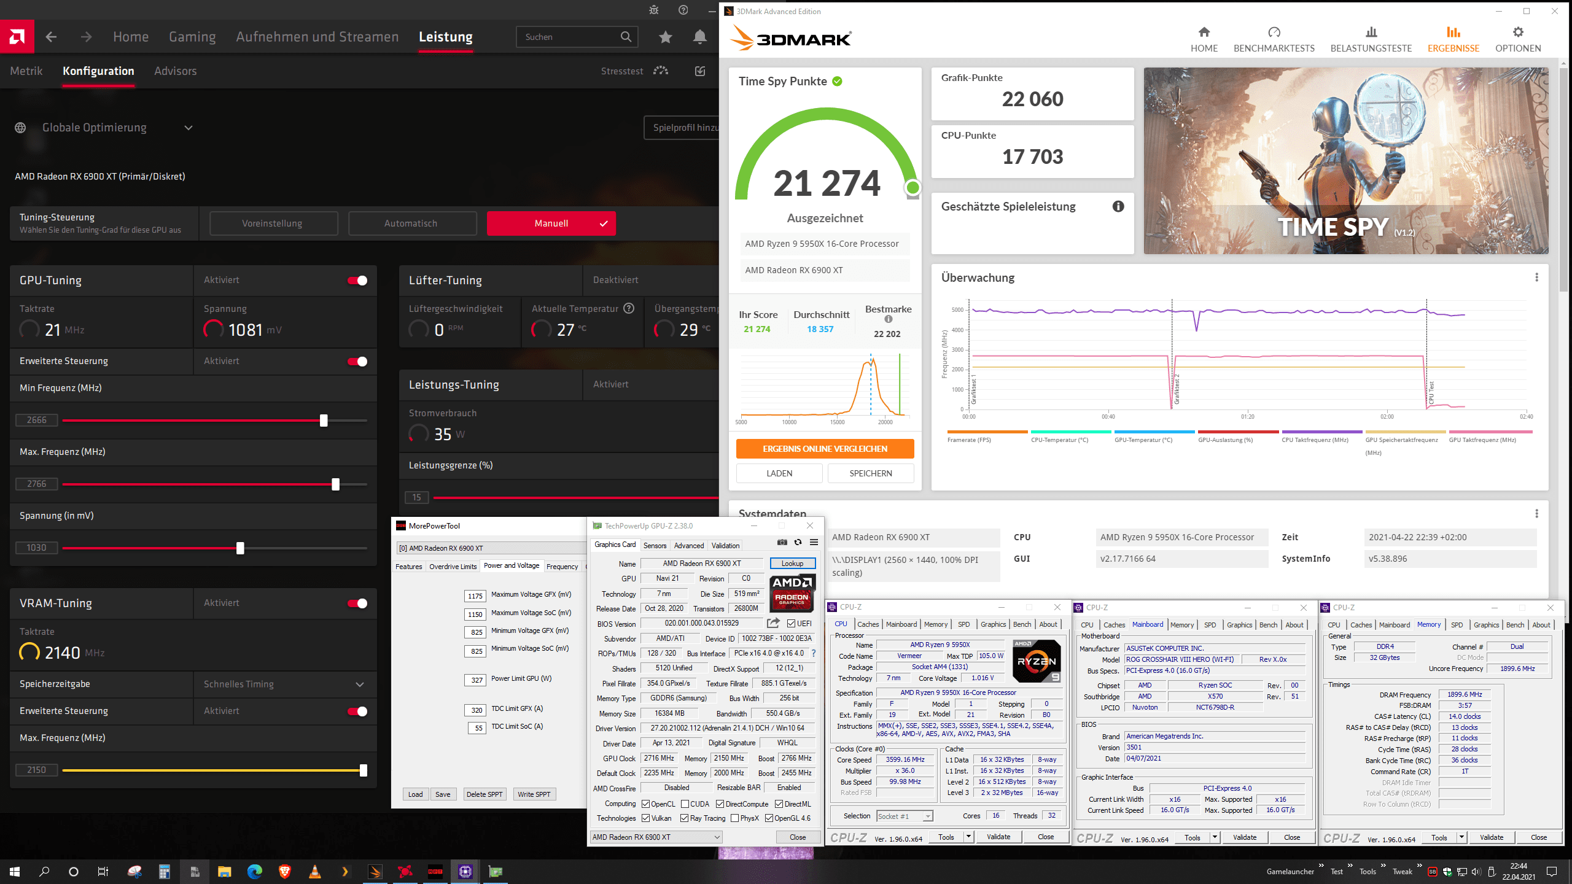Toggle the UEFI checkbox in GPU-Z
Image resolution: width=1572 pixels, height=884 pixels.
pyautogui.click(x=791, y=624)
